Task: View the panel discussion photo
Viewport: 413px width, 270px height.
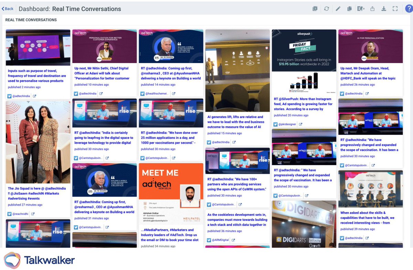Action: click(370, 189)
